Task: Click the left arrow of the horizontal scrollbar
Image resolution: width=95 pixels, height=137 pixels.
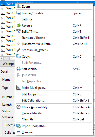Action: point(2,58)
